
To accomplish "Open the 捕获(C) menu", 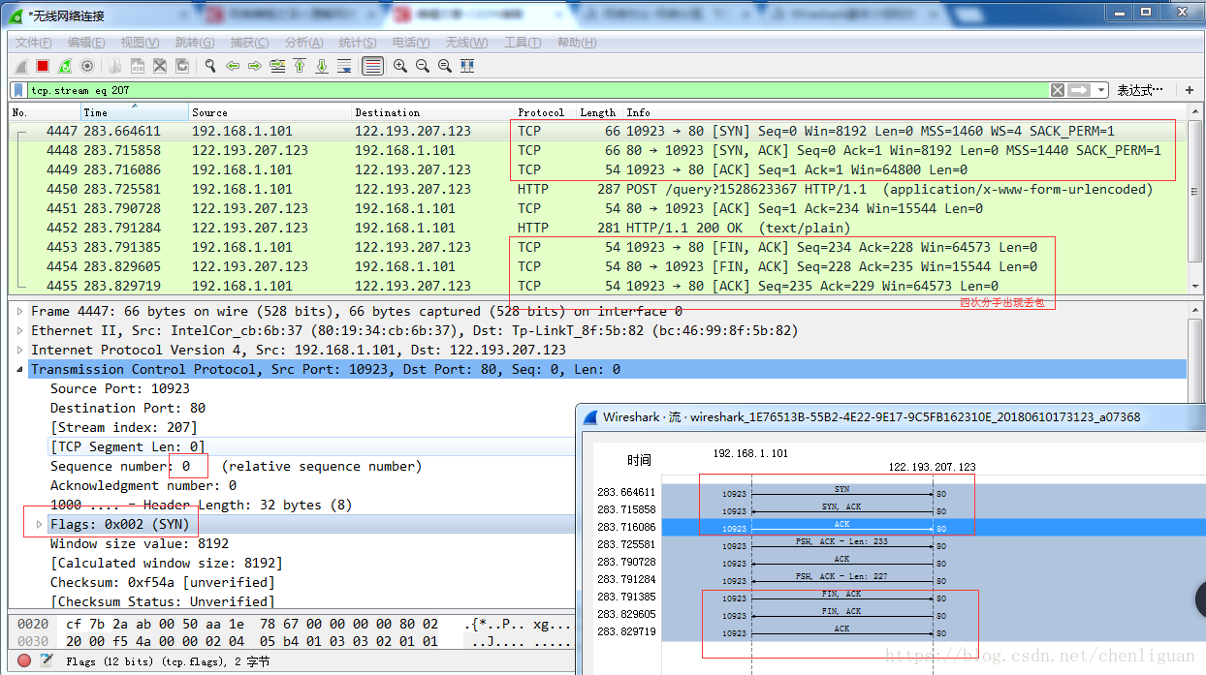I will (249, 43).
